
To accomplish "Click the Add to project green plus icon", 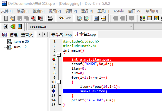I will click(x=13, y=27).
